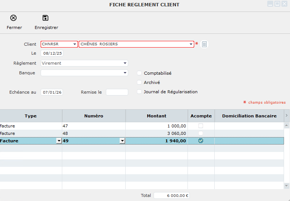This screenshot has width=290, height=201.
Task: Expand the client code CHNRSR dropdown
Action: coord(75,44)
